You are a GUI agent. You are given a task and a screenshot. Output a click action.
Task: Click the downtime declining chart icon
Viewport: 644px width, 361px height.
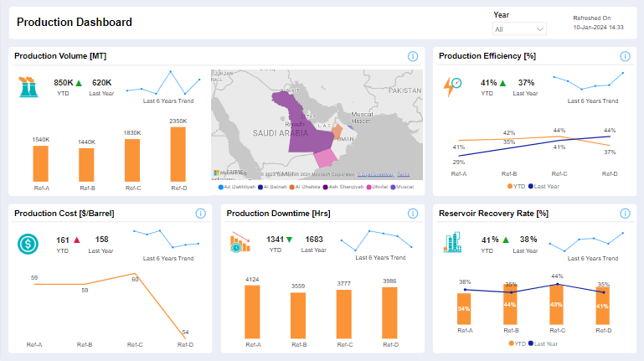pyautogui.click(x=240, y=244)
